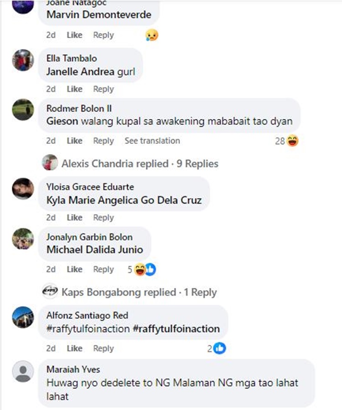Reply to Yloisa Gracee Eduarte's comment

(104, 218)
